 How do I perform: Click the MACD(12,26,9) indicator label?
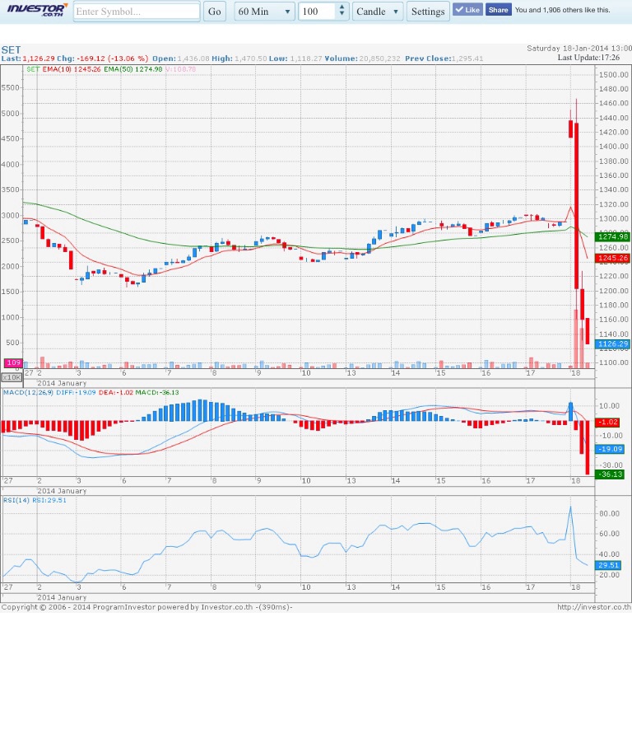29,392
